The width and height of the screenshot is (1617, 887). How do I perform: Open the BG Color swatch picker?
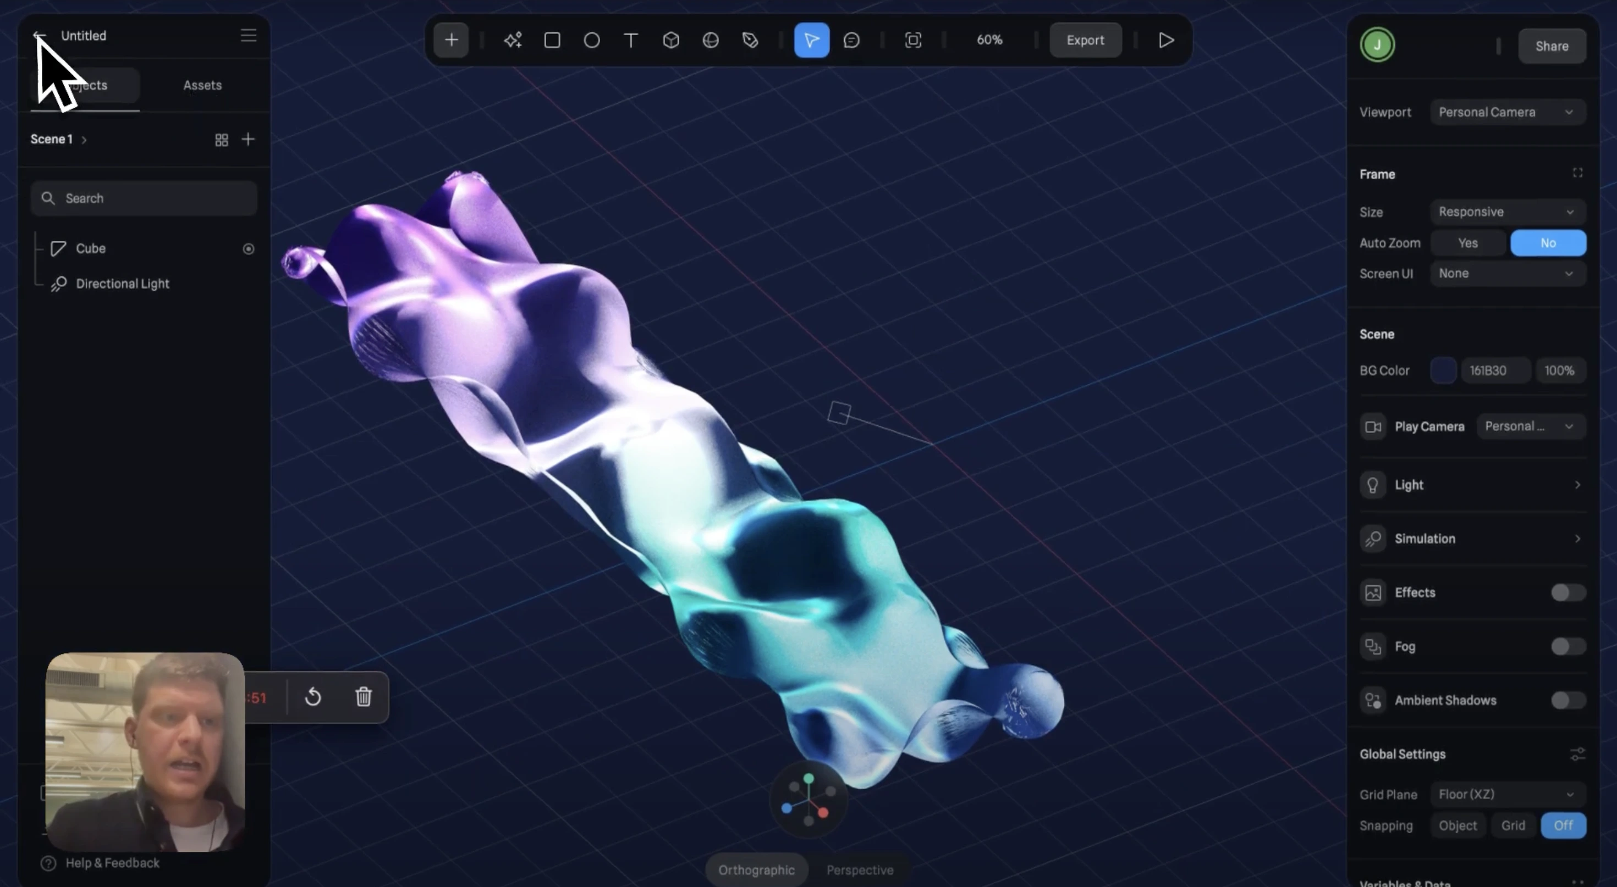click(1443, 371)
